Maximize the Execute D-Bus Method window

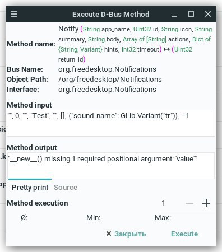(191, 14)
